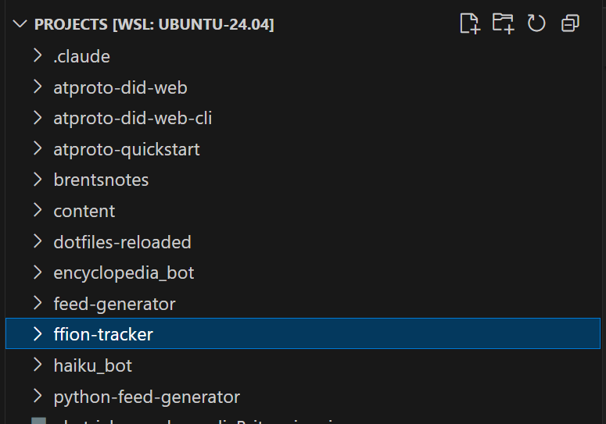
Task: Click the PROJECTS [WSL: UBUNTU-24.04] header title
Action: (154, 24)
